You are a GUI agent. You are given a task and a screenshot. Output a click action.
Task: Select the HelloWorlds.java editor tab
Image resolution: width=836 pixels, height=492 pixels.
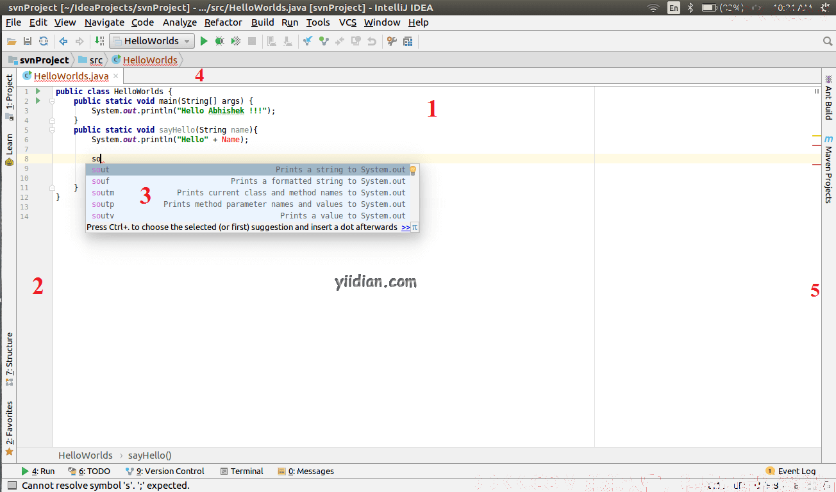tap(71, 76)
